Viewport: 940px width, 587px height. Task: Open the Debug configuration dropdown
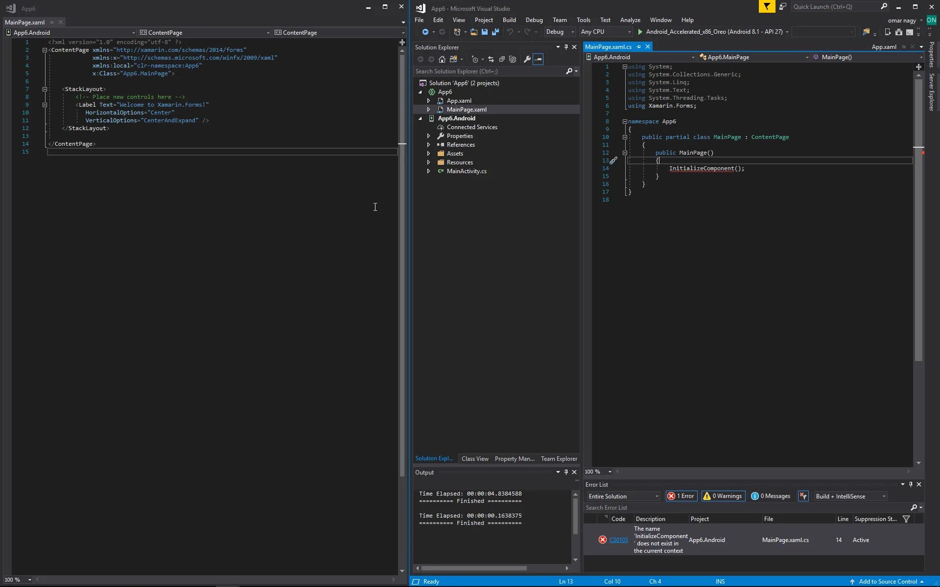(x=560, y=32)
